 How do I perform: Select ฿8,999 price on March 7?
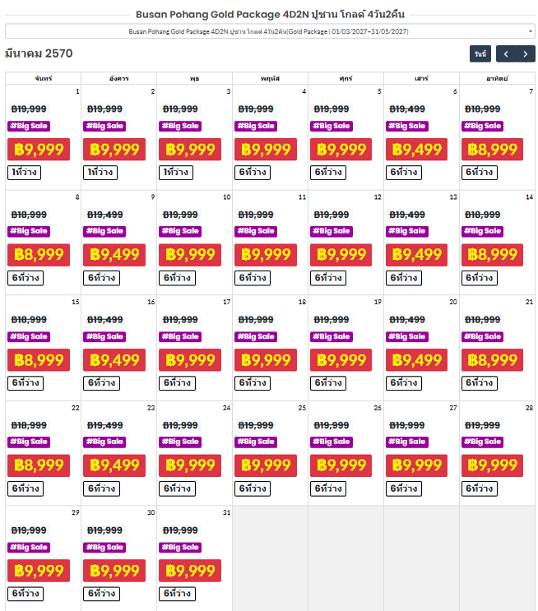click(492, 149)
